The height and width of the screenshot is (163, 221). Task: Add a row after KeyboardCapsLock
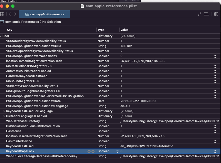click(x=89, y=151)
